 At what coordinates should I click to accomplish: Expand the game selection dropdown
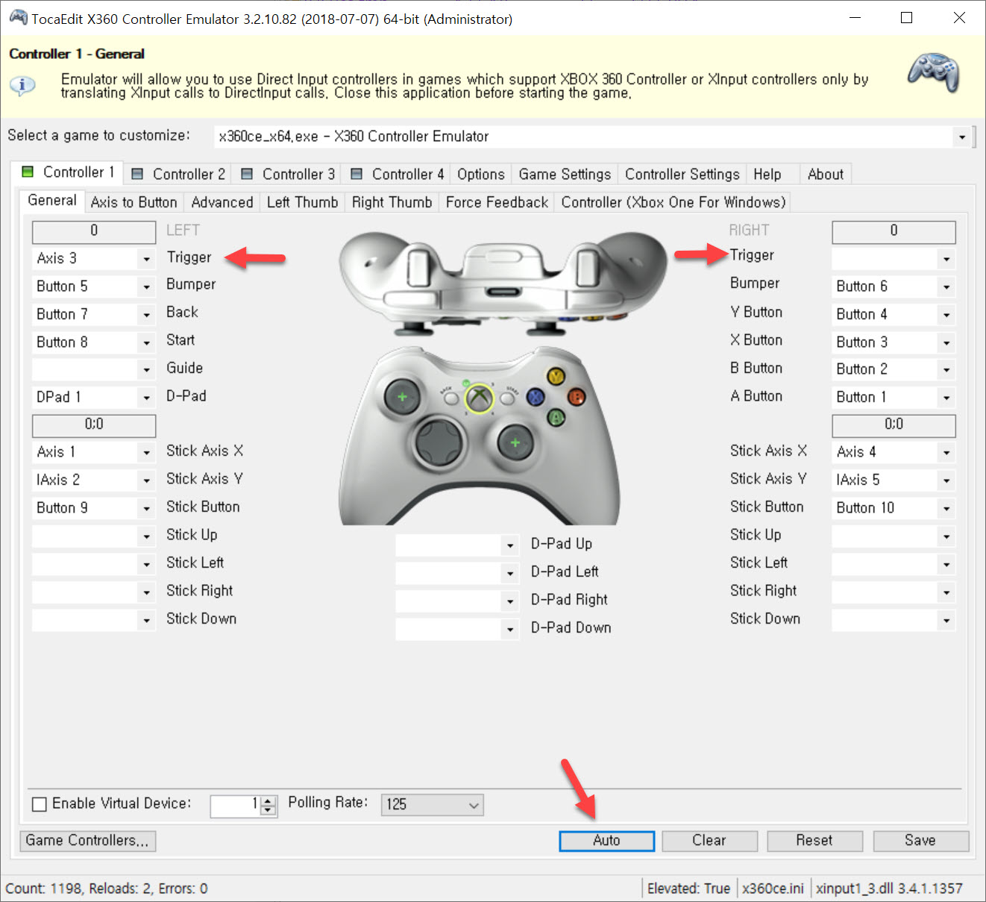click(x=962, y=137)
